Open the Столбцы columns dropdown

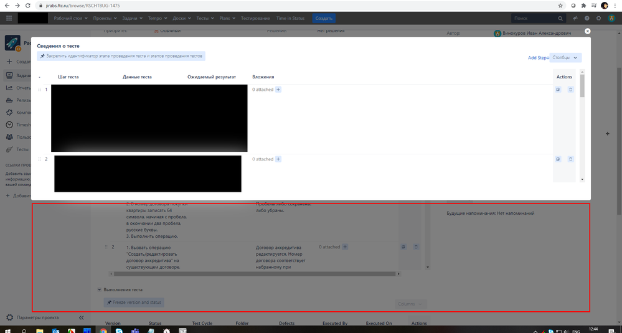point(565,58)
